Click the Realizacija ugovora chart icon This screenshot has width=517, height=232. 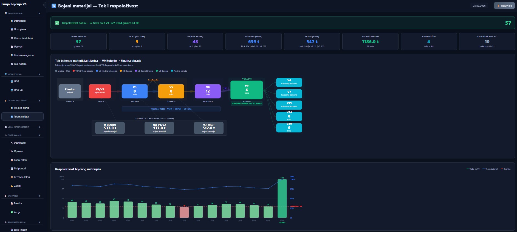tap(12, 55)
